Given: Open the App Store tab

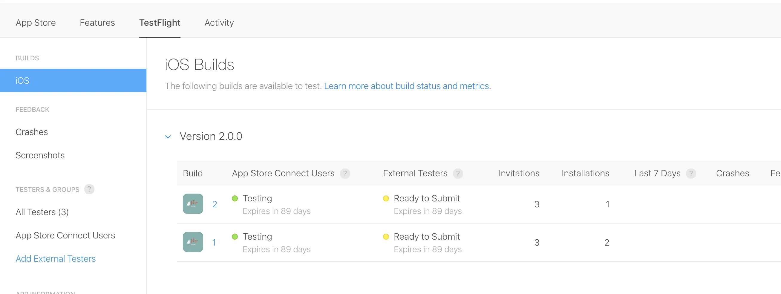Looking at the screenshot, I should pos(36,23).
